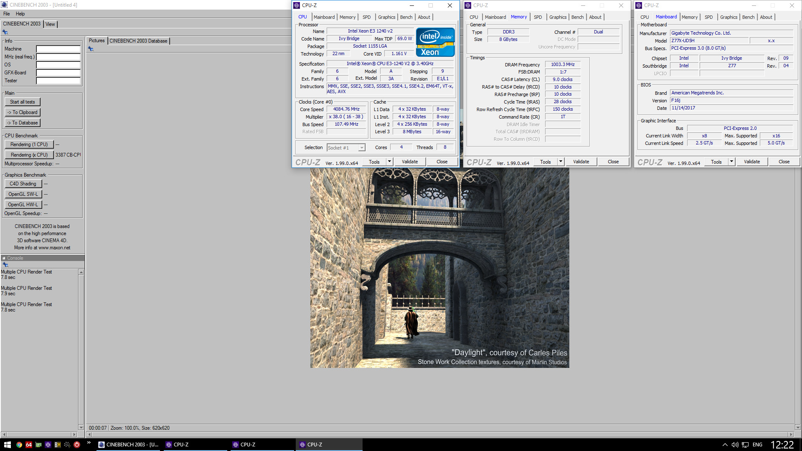This screenshot has width=802, height=451.
Task: Open the sparkle taskbar shortcut
Action: [x=67, y=445]
